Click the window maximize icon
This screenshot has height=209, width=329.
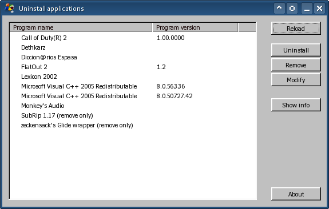[x=292, y=8]
